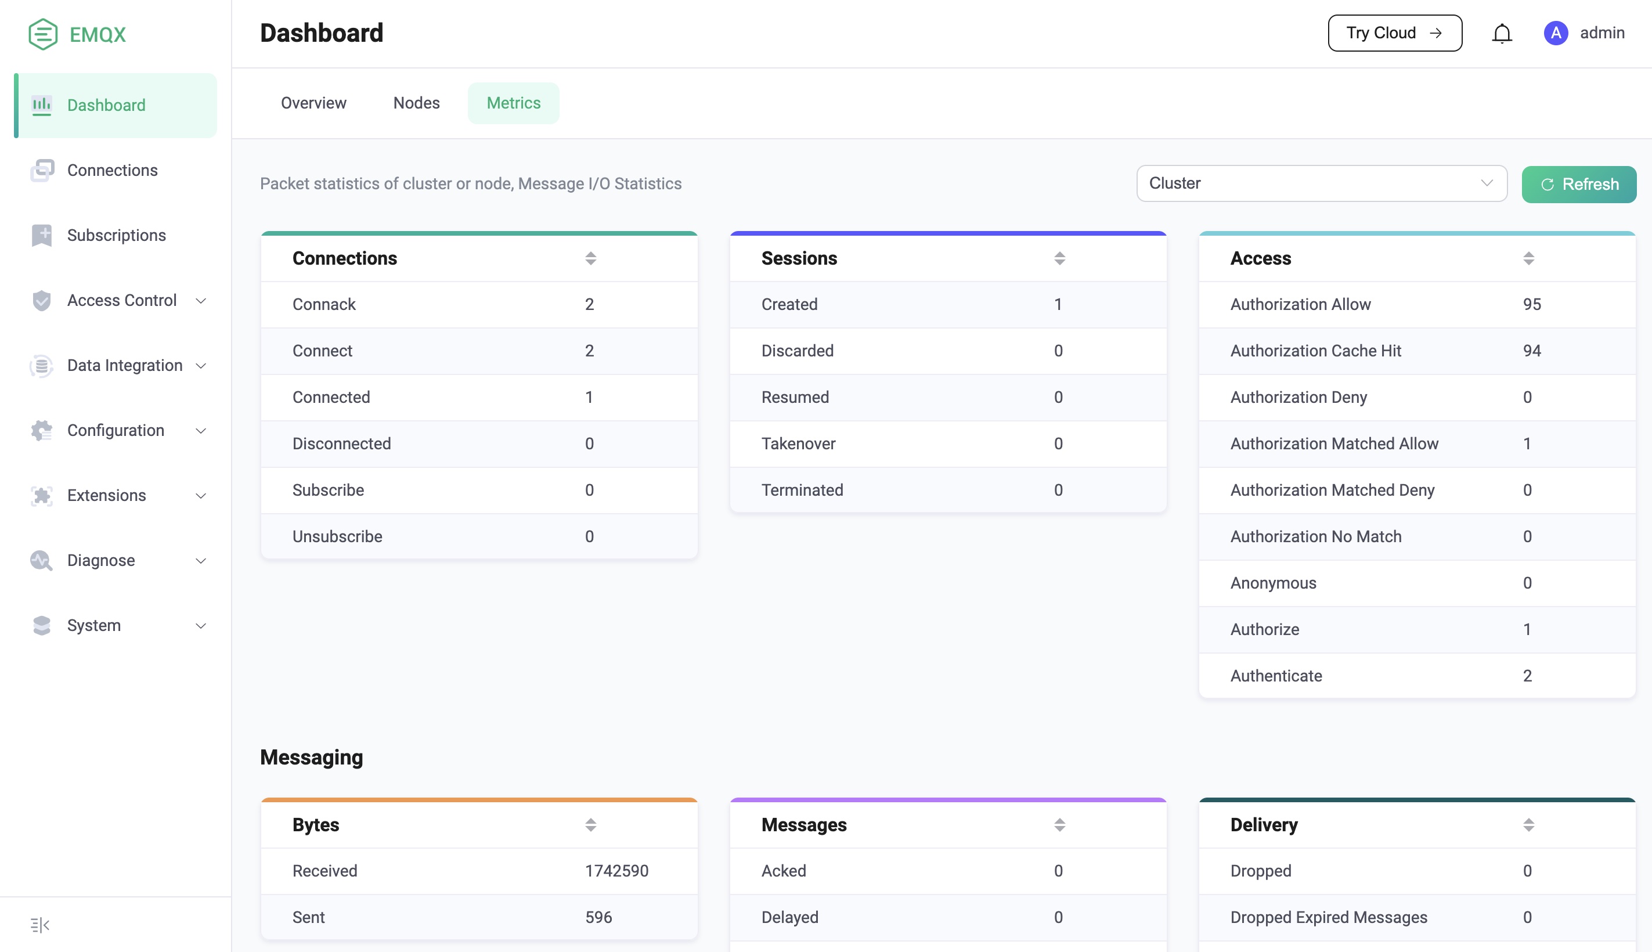Switch to the Nodes tab

(416, 103)
